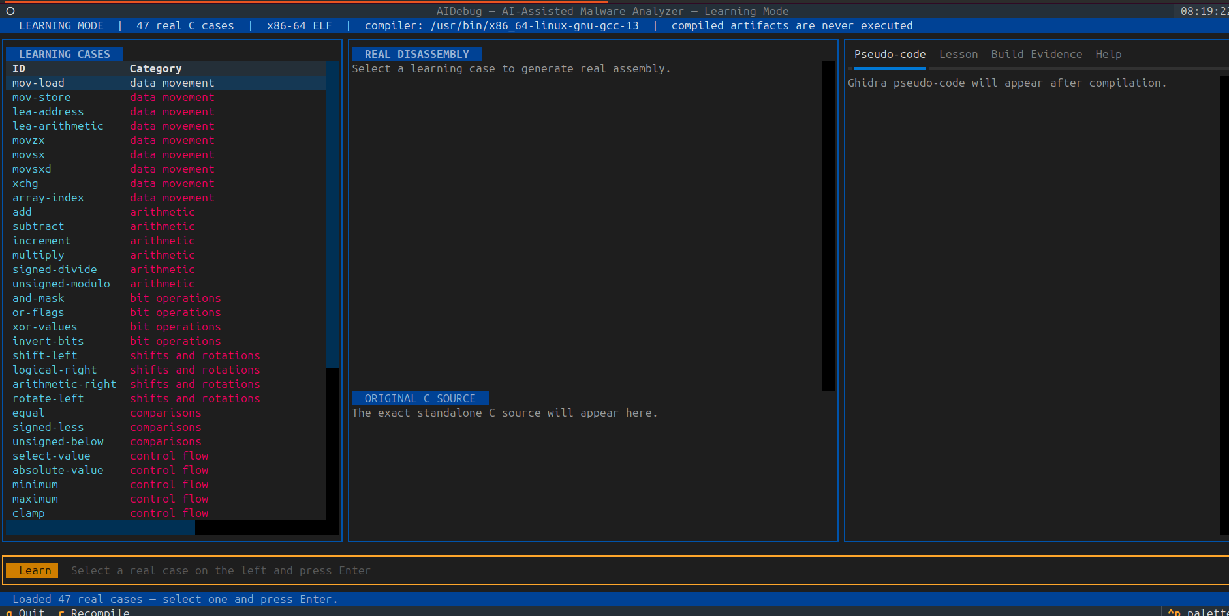
Task: Click the Quit footer shortcut
Action: click(25, 611)
